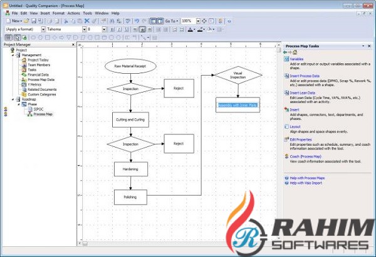This screenshot has height=257, width=376.
Task: Cut selection with the scissors icon
Action: 66,21
